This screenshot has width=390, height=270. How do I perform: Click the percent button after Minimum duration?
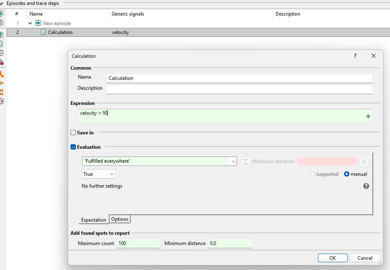click(364, 161)
